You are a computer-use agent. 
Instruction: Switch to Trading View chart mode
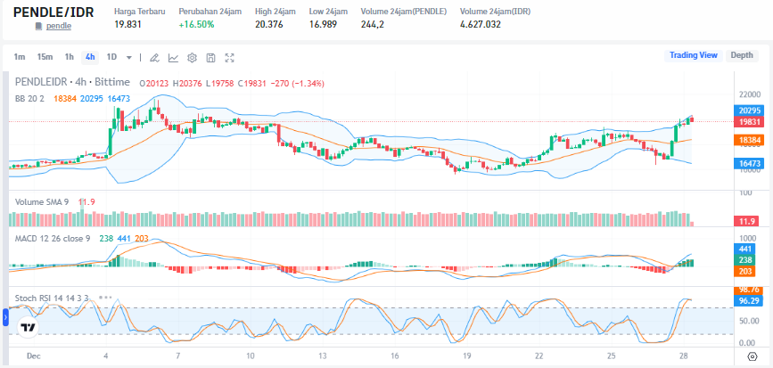click(693, 55)
